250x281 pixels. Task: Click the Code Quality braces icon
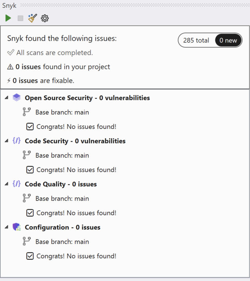[x=16, y=184]
